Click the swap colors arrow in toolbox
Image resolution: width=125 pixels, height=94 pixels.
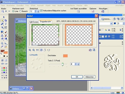pos(1,53)
